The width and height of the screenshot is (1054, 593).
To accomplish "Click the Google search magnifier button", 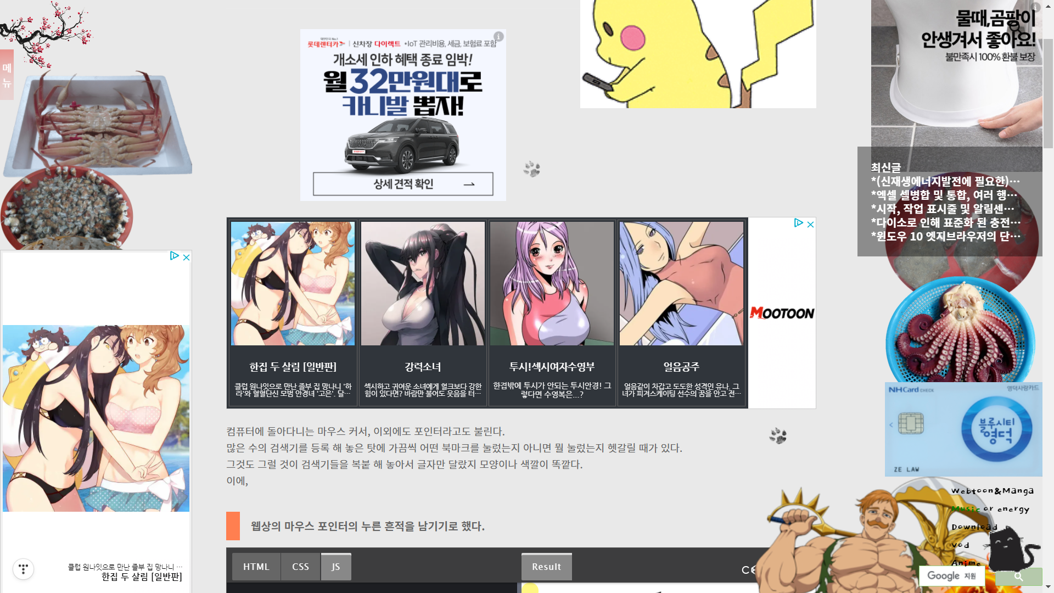I will [x=1018, y=577].
